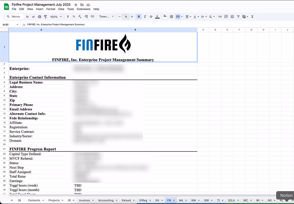Image resolution: width=294 pixels, height=204 pixels.
Task: Decrease decimal places icon
Action: (x=80, y=17)
